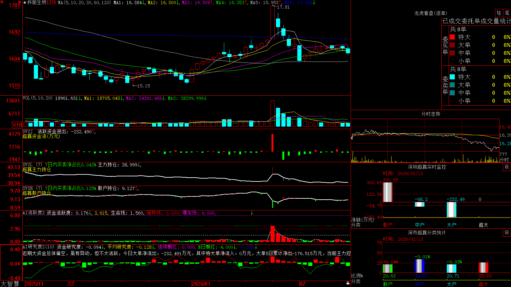
Task: Click the SVZJ indicator name
Action: [28, 131]
